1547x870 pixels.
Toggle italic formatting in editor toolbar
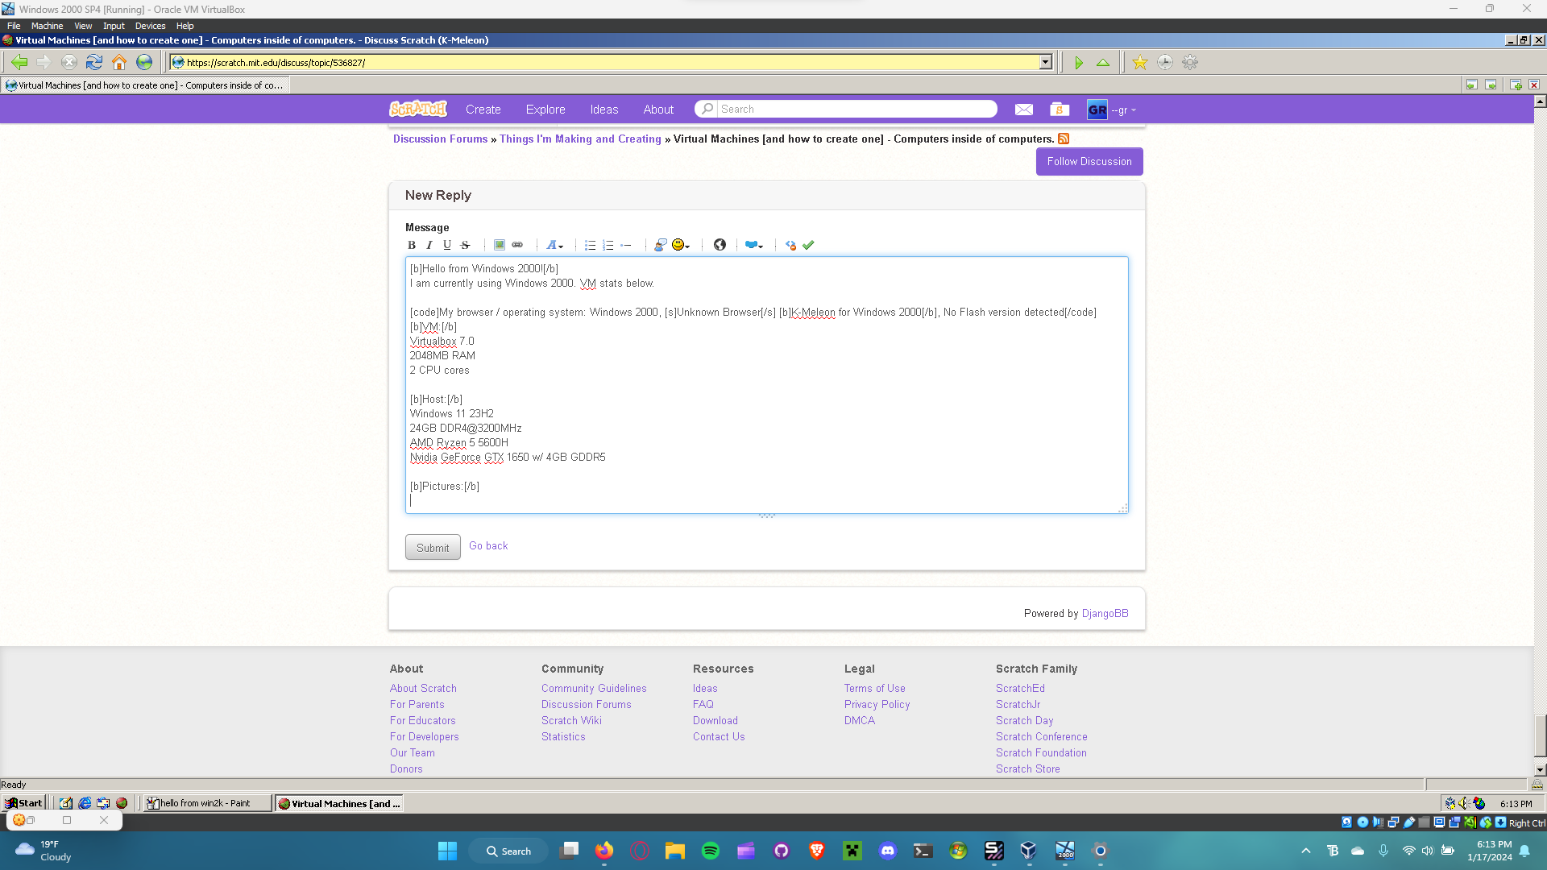coord(429,245)
